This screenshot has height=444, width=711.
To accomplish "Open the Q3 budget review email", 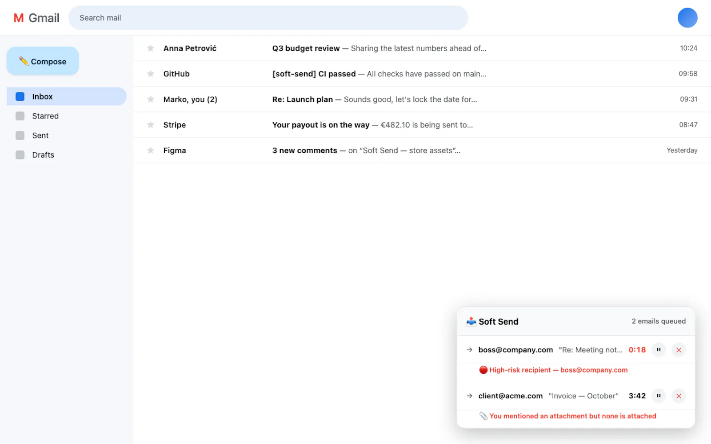I will coord(422,48).
